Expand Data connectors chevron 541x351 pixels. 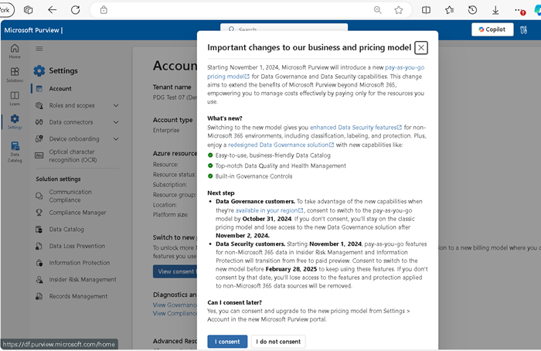pyautogui.click(x=116, y=122)
